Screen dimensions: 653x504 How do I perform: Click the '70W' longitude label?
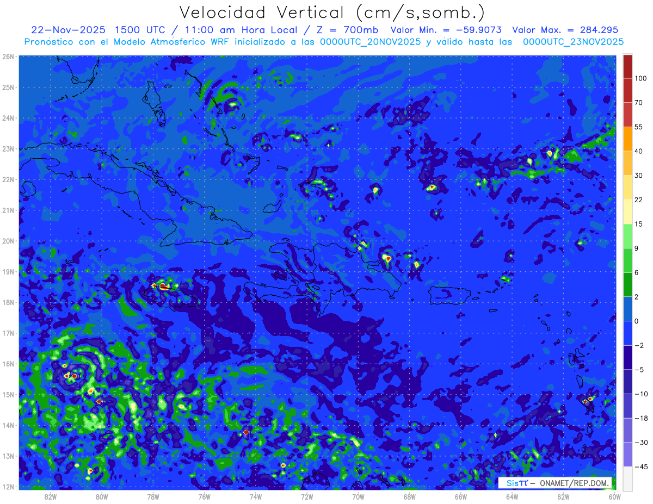click(358, 497)
